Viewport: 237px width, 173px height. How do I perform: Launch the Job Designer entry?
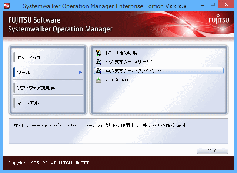[159, 80]
